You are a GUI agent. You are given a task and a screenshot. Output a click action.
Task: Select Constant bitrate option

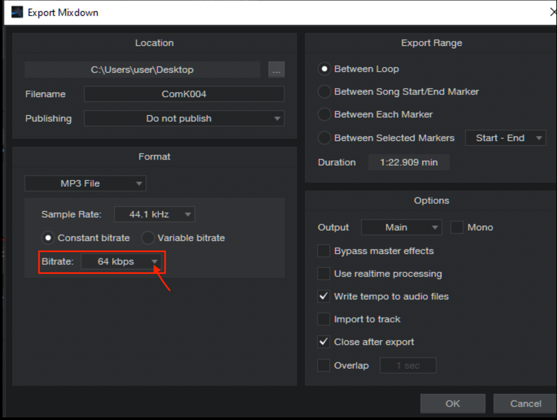48,238
